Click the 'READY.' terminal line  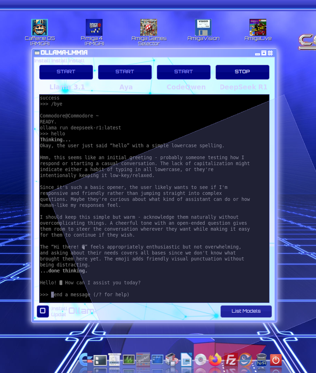tap(48, 122)
